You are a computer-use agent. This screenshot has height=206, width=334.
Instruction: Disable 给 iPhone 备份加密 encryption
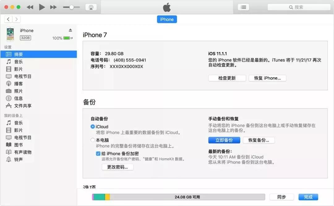coord(99,153)
